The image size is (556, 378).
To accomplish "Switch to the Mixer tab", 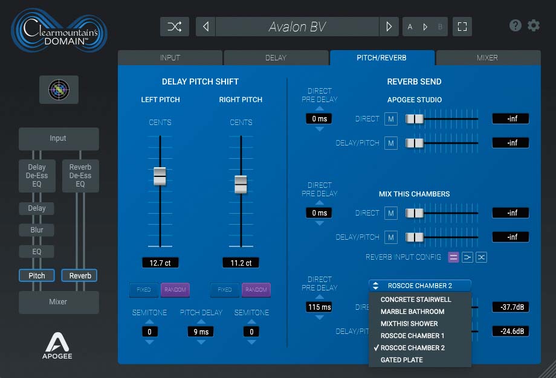I will (x=488, y=58).
